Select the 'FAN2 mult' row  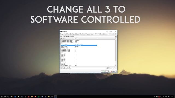79,56
